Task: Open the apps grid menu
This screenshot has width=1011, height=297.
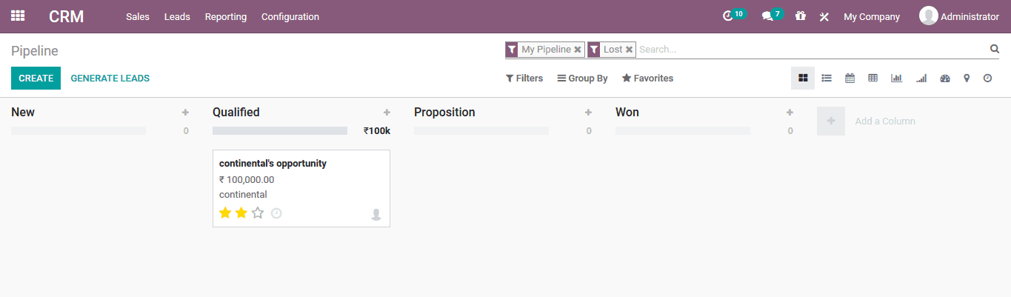Action: click(x=18, y=16)
